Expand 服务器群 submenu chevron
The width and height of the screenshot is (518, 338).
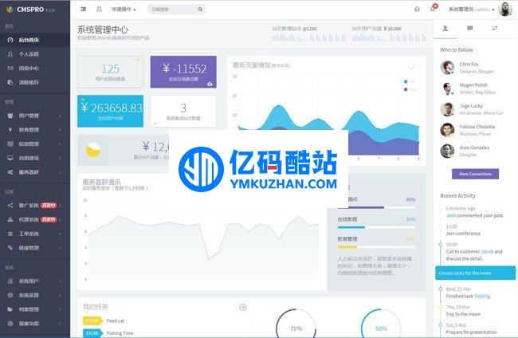[60, 172]
